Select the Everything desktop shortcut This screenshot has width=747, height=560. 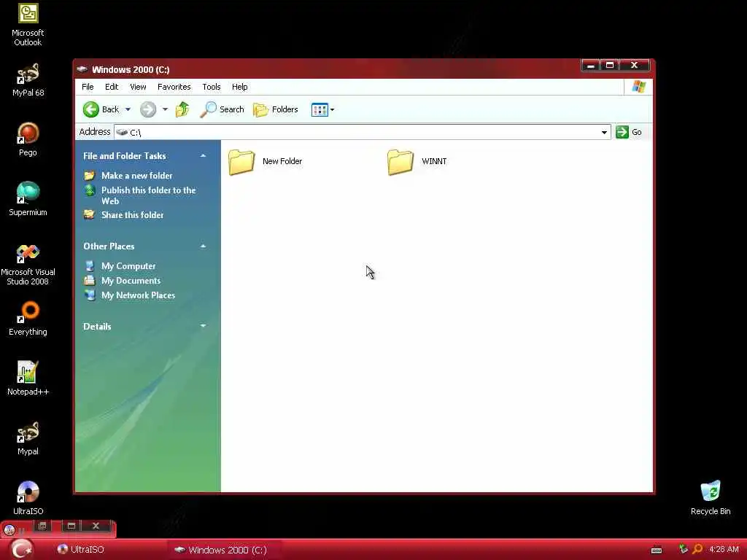pyautogui.click(x=28, y=318)
